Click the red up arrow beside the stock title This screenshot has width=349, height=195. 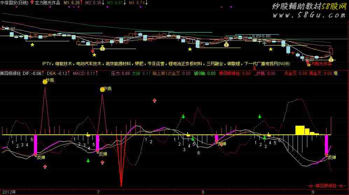32,2
